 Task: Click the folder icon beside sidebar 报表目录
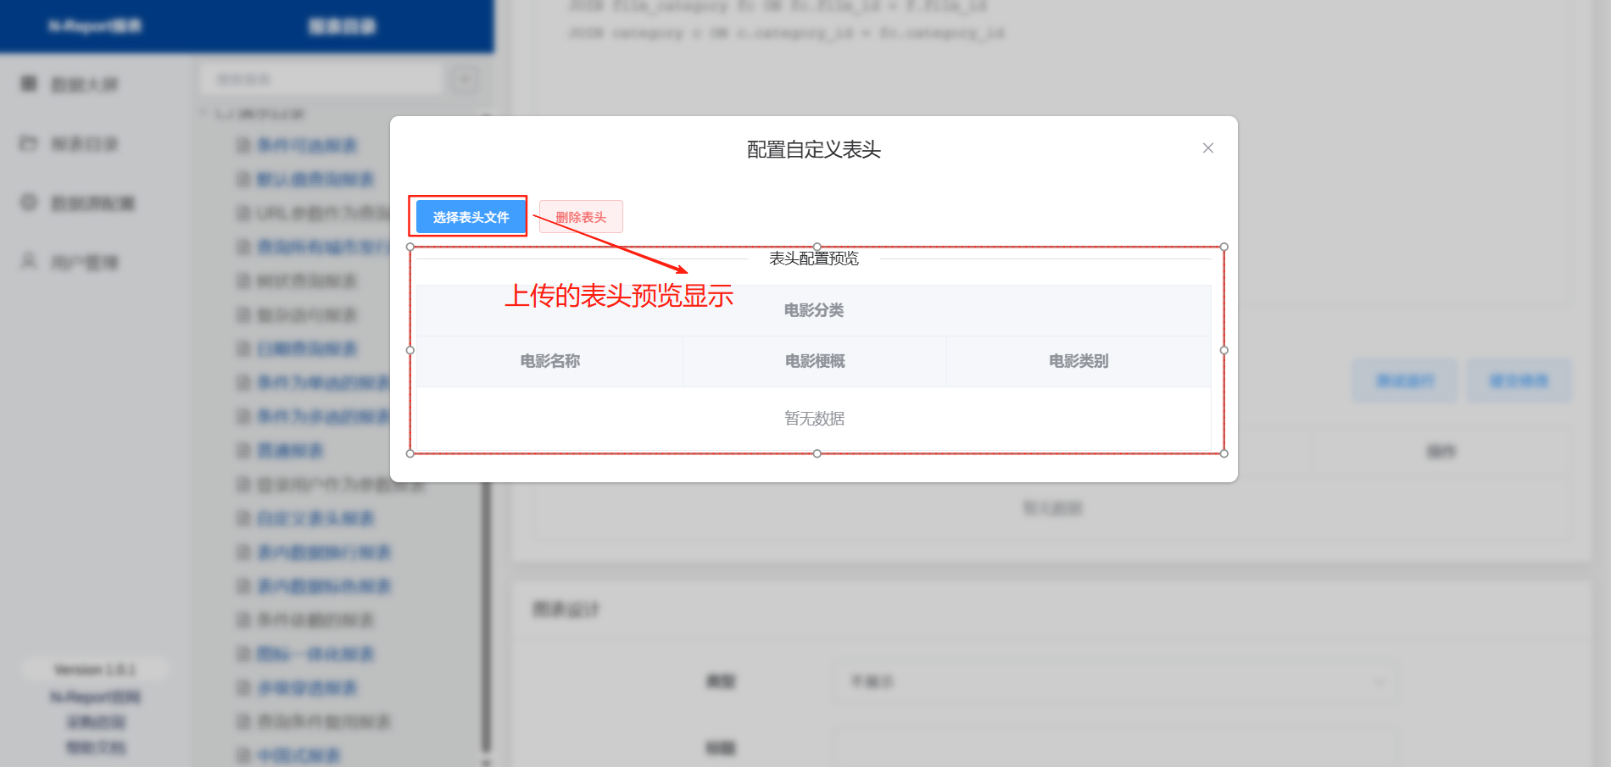pyautogui.click(x=29, y=143)
